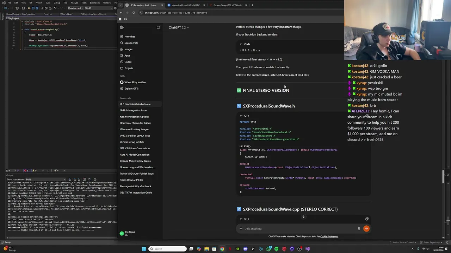Open a new browser tab with plus
The image size is (451, 253).
(252, 5)
